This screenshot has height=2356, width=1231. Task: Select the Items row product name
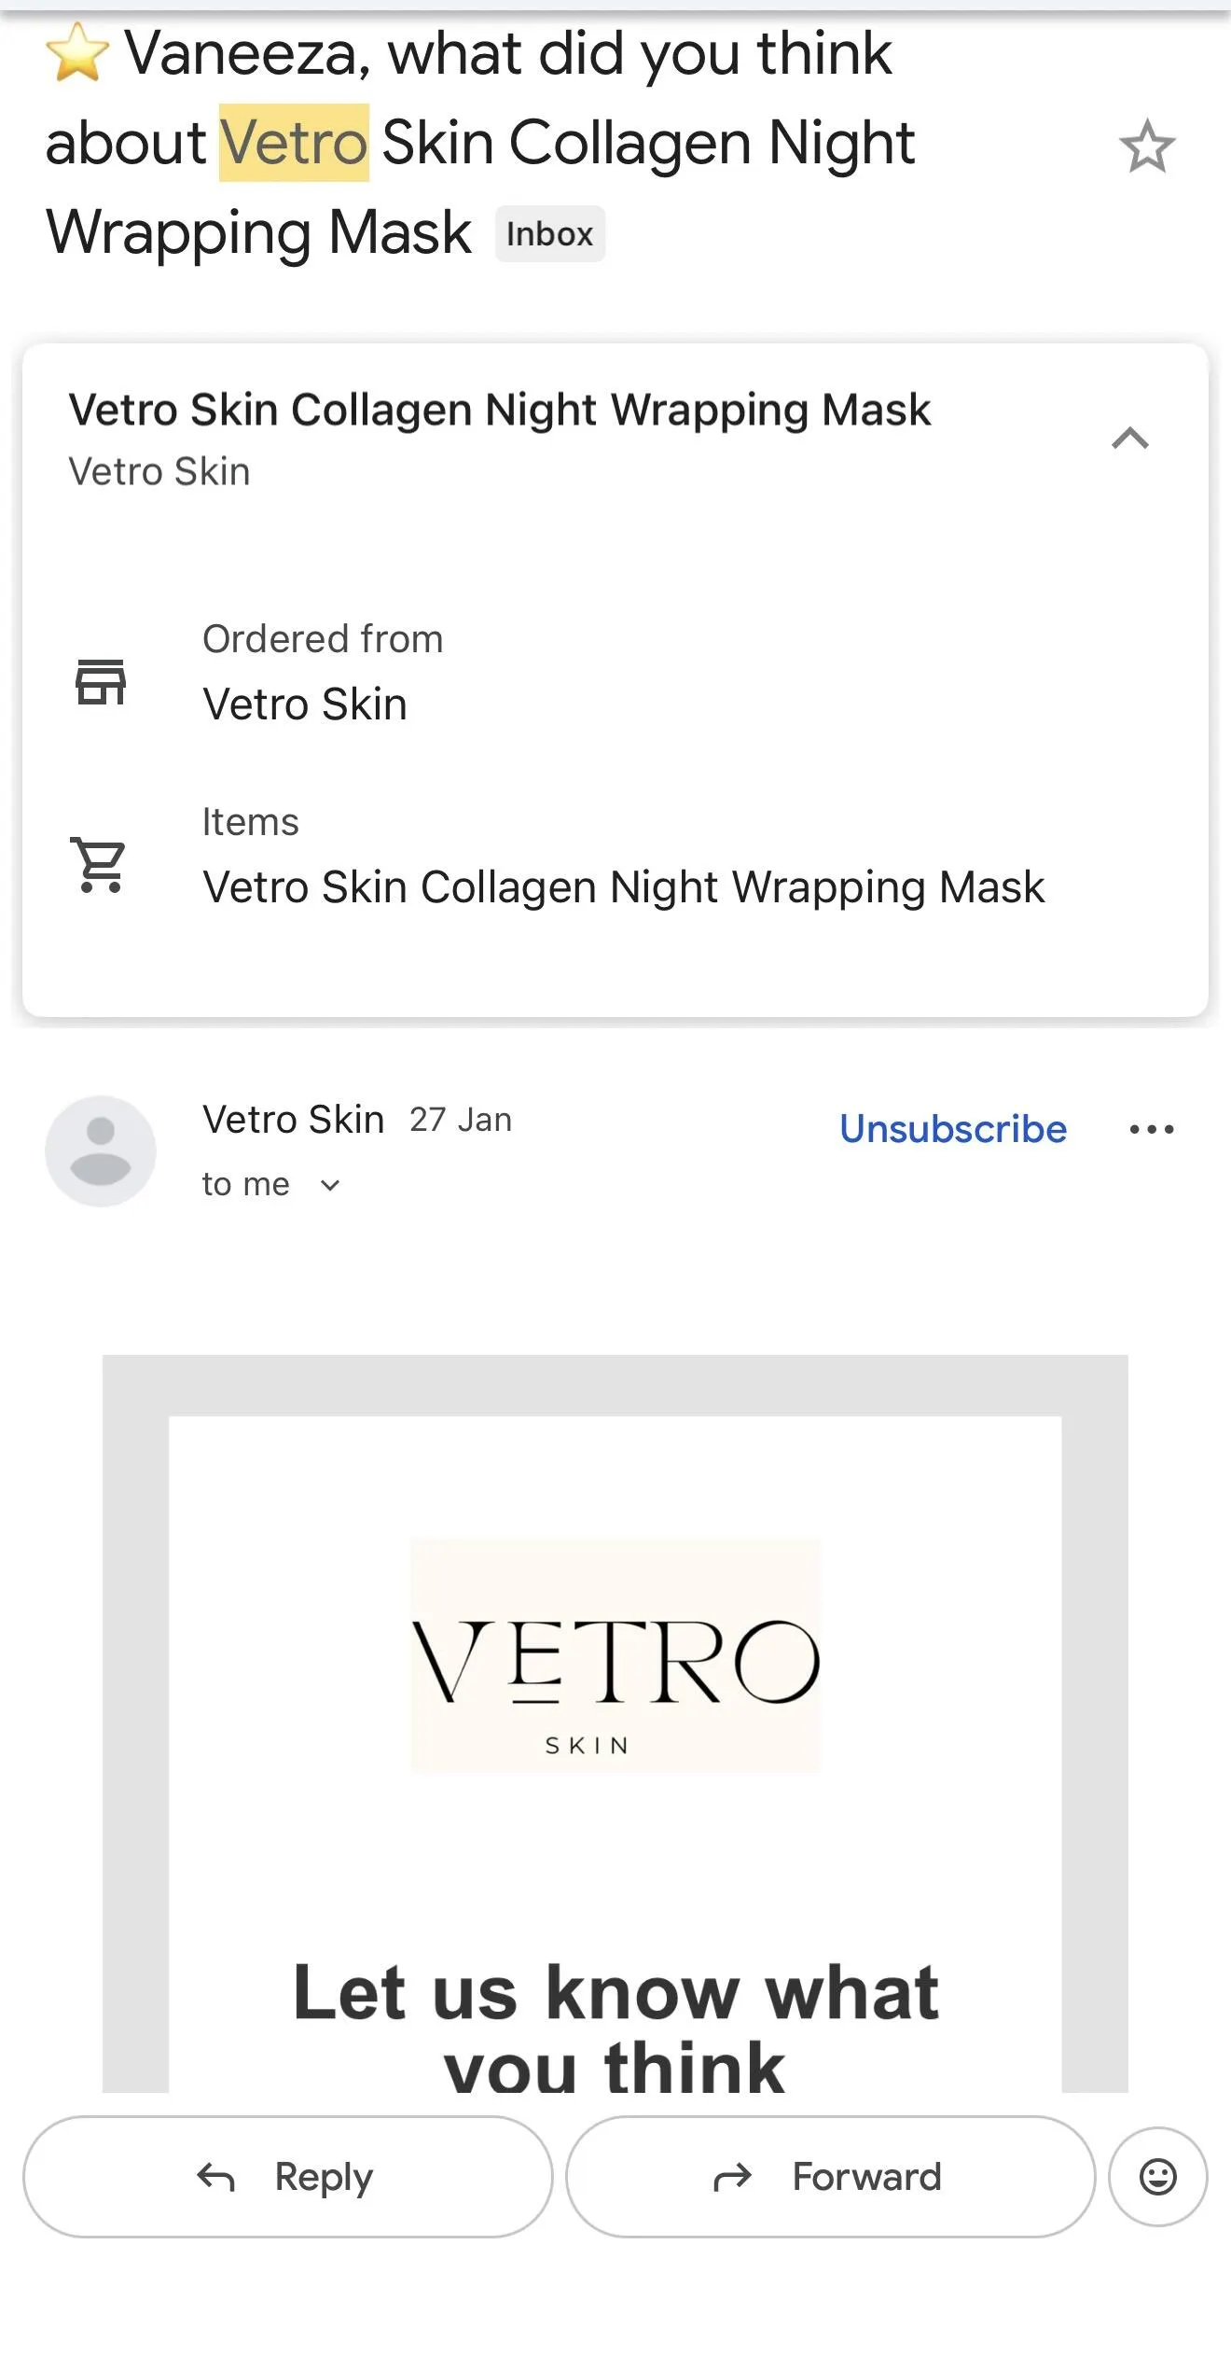click(x=623, y=886)
